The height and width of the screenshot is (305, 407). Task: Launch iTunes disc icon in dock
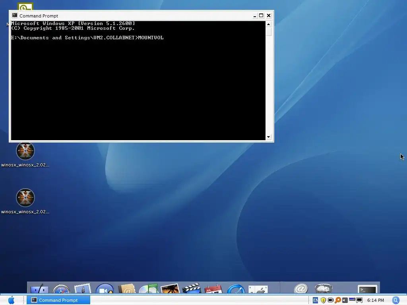[148, 289]
